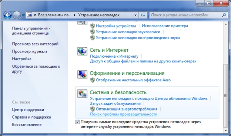This screenshot has width=231, height=136.
Task: Minimize the troubleshooting window
Action: point(200,4)
